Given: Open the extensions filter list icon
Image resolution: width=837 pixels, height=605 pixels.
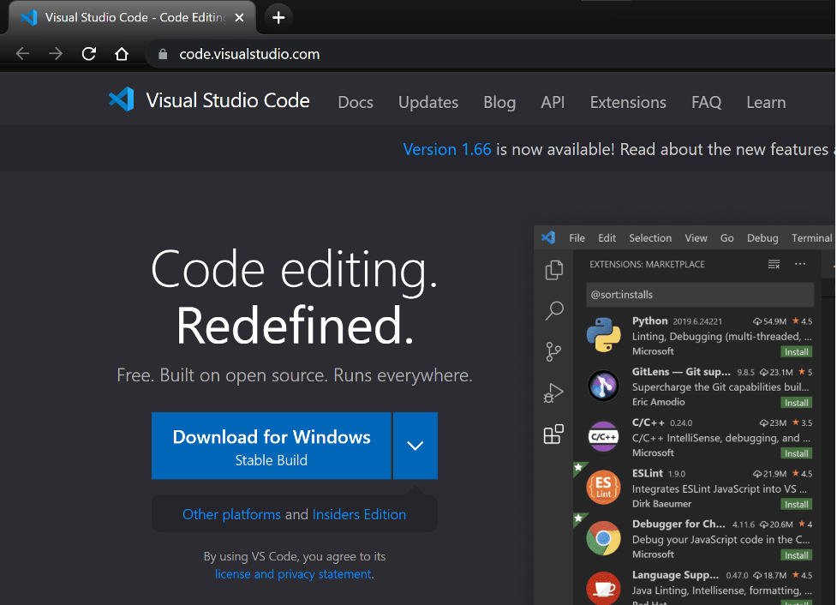Looking at the screenshot, I should [774, 264].
